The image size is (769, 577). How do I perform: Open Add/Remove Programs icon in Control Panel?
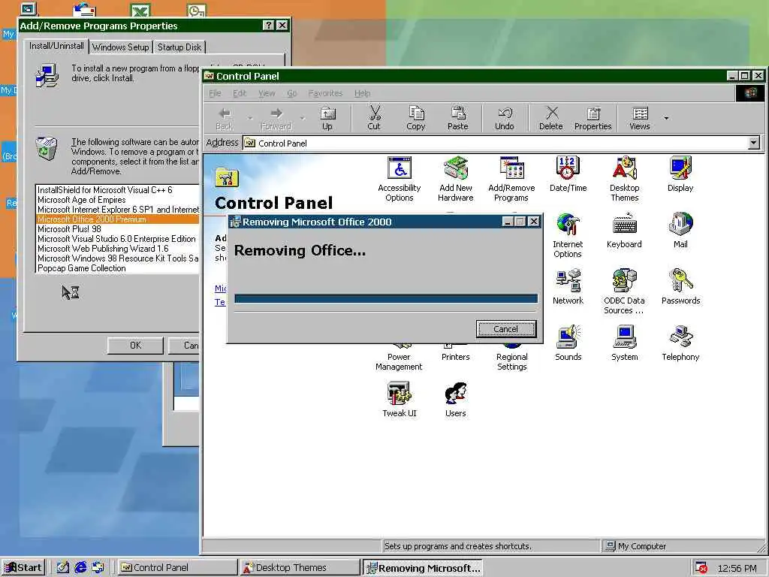[x=511, y=179]
